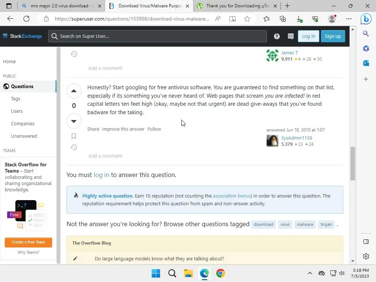376x282 pixels.
Task: Open Edge Settings and more menu
Action: (x=349, y=19)
